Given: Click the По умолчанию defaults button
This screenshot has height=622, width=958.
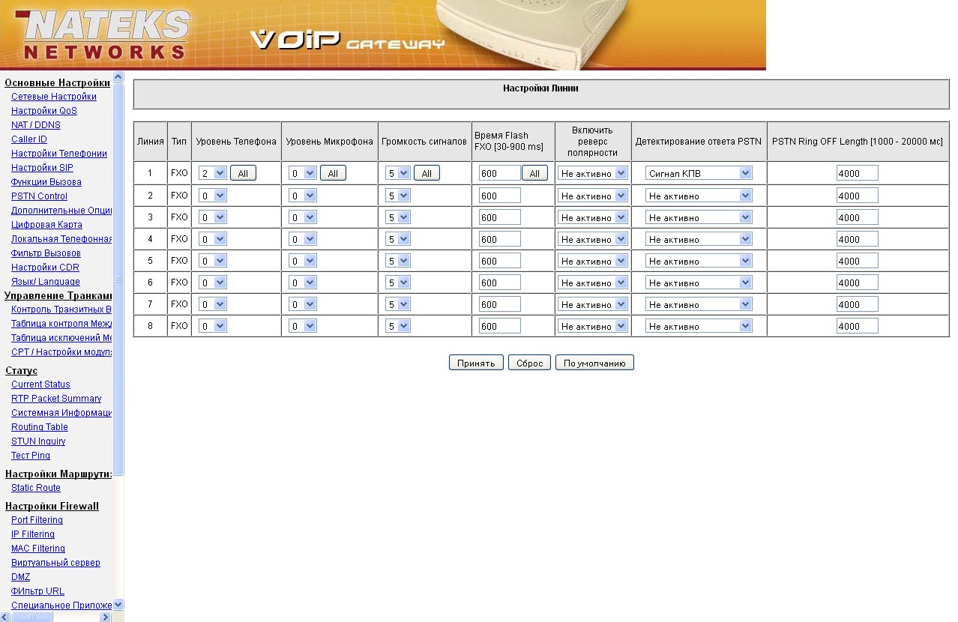Looking at the screenshot, I should (x=594, y=363).
